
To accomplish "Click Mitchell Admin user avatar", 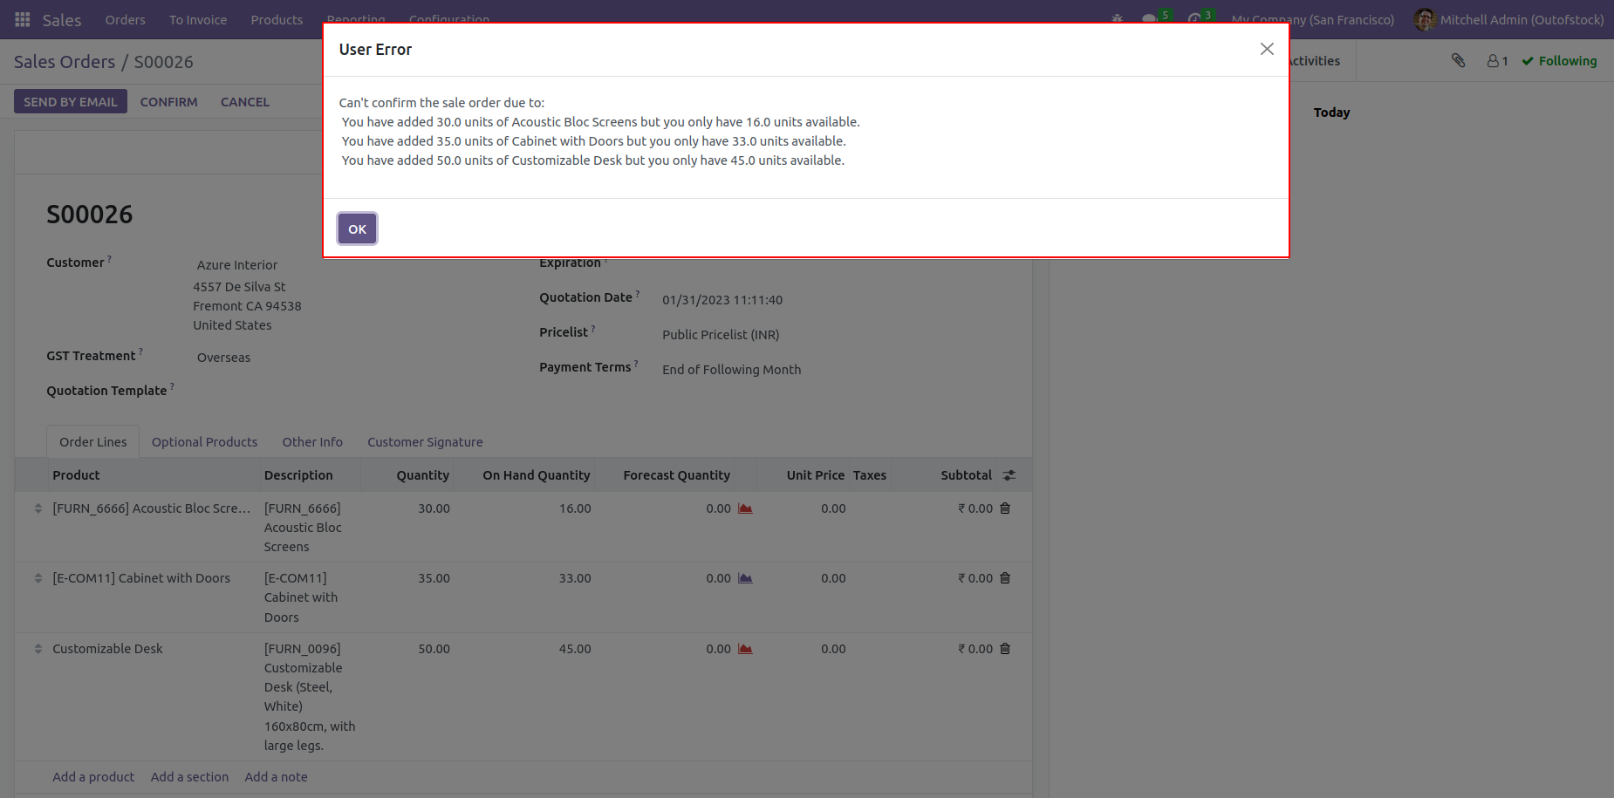I will [x=1425, y=19].
